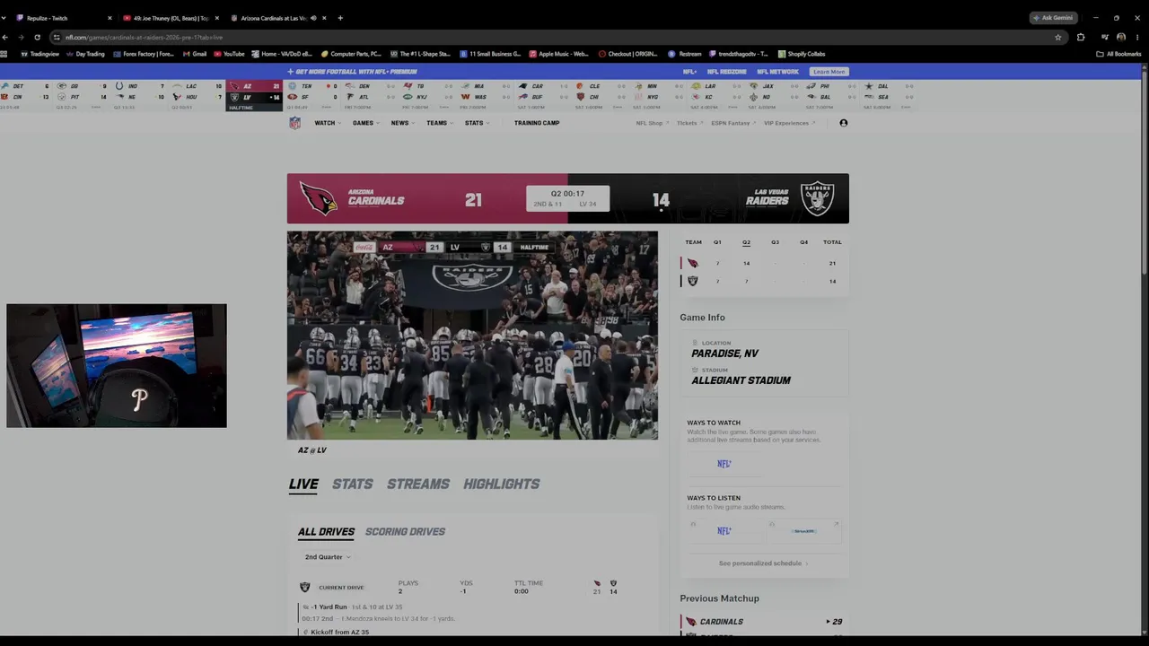Expand the Watch menu
The height and width of the screenshot is (646, 1149).
pyautogui.click(x=327, y=123)
